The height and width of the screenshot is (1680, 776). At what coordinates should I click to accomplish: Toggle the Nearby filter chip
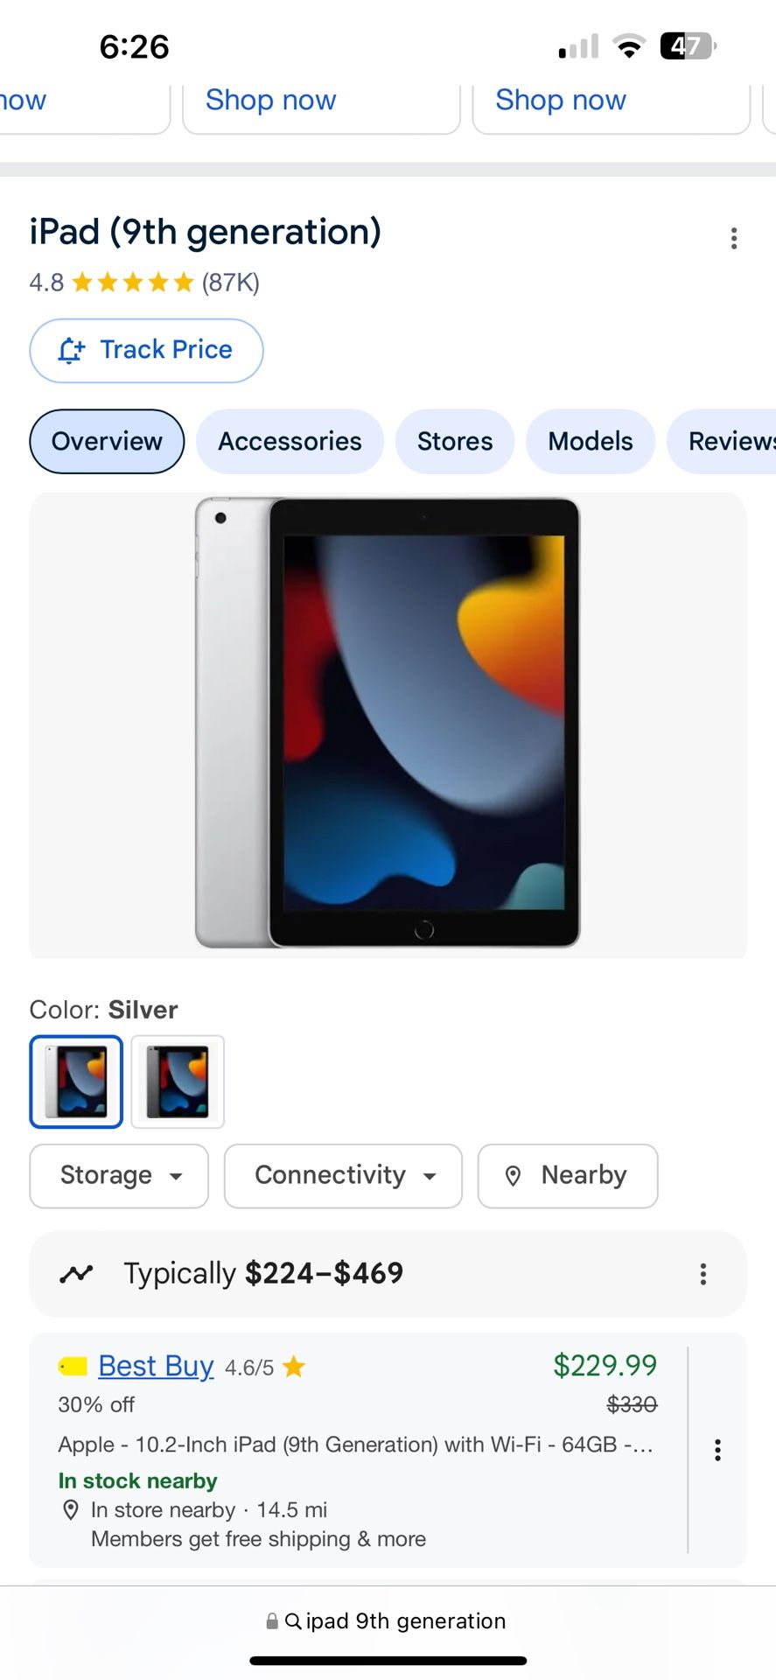click(568, 1176)
